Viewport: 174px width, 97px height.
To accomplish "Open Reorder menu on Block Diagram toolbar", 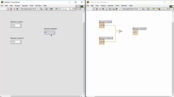I will coord(154,9).
